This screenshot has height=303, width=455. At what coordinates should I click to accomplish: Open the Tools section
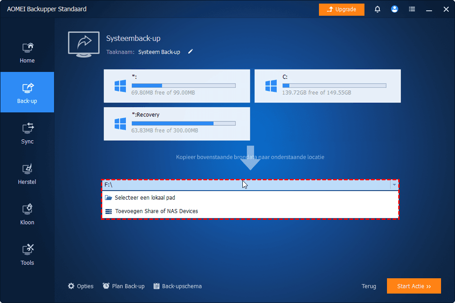click(x=27, y=254)
